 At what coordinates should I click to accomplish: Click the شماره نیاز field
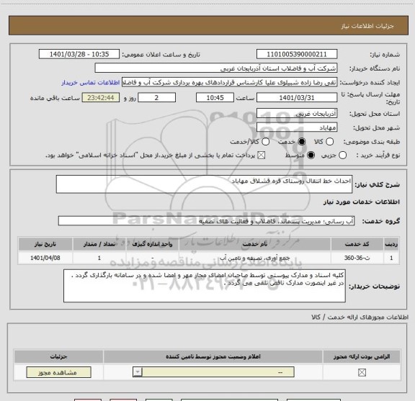click(x=297, y=54)
